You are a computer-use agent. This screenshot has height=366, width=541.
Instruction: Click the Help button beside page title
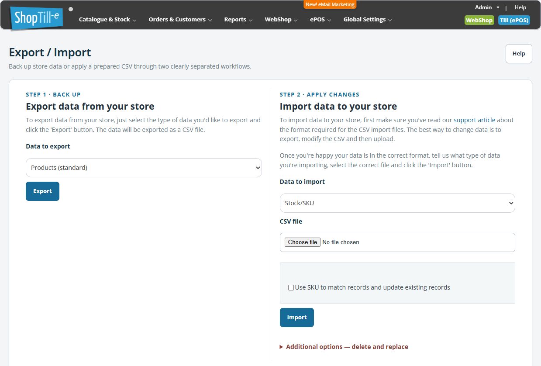519,54
